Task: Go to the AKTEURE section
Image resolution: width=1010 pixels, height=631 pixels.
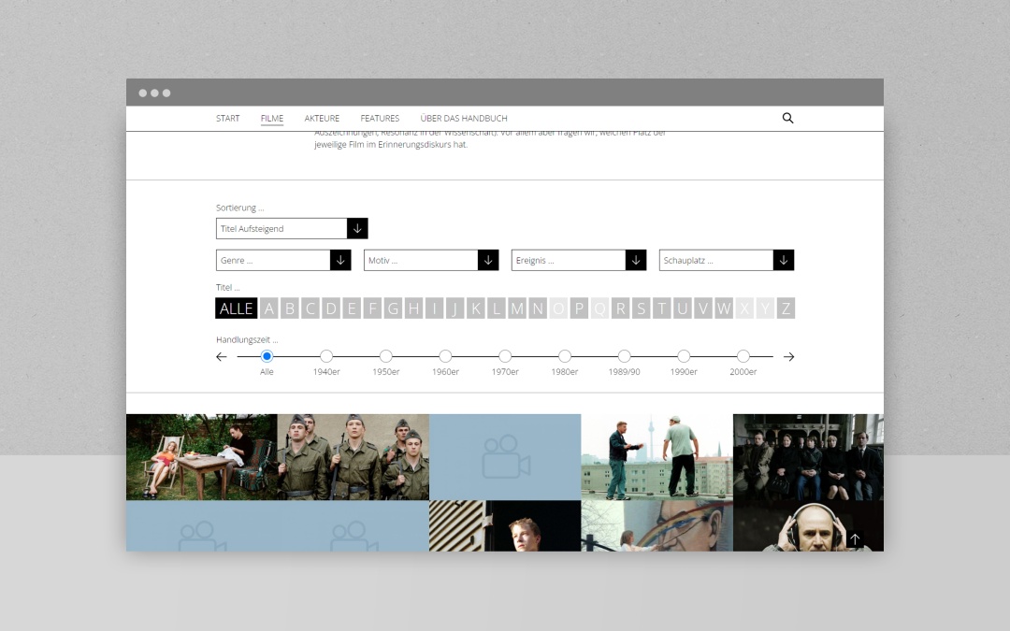Action: [x=322, y=119]
